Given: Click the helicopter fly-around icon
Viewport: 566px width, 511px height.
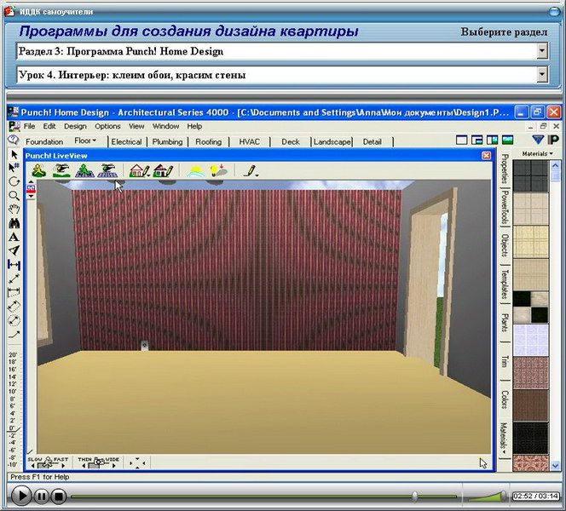Looking at the screenshot, I should pos(61,170).
